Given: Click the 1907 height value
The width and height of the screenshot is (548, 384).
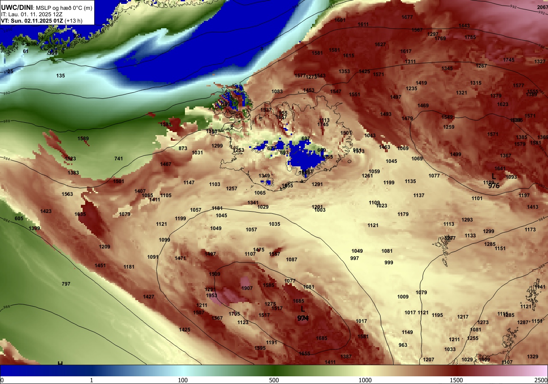Looking at the screenshot, I should click(247, 288).
